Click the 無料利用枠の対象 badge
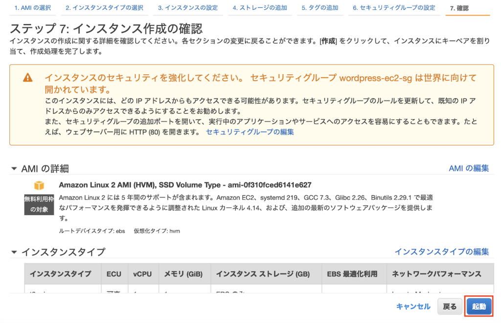This screenshot has height=323, width=501. point(39,204)
